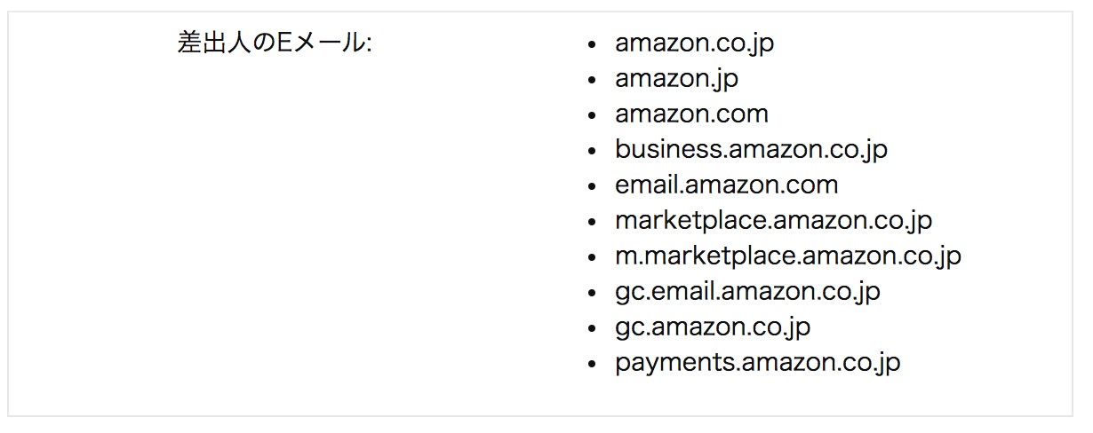
Task: Click the bullet next to marketplace.amazon.co.jp
Action: 593,222
